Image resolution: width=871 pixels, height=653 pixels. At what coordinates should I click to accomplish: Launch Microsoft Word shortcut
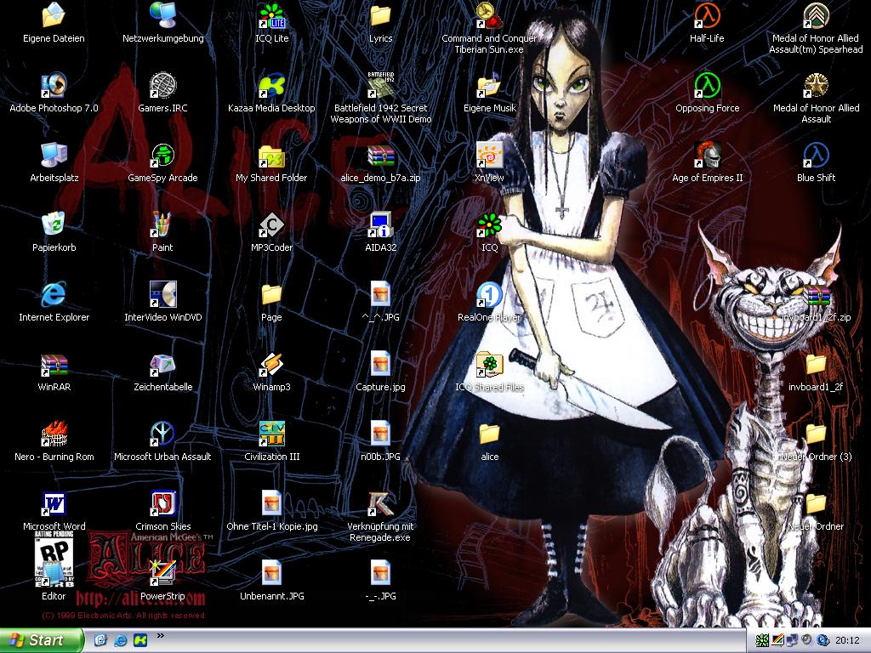point(54,504)
